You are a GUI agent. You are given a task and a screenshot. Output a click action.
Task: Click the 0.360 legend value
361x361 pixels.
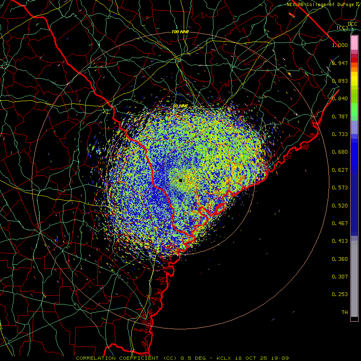[x=340, y=259]
